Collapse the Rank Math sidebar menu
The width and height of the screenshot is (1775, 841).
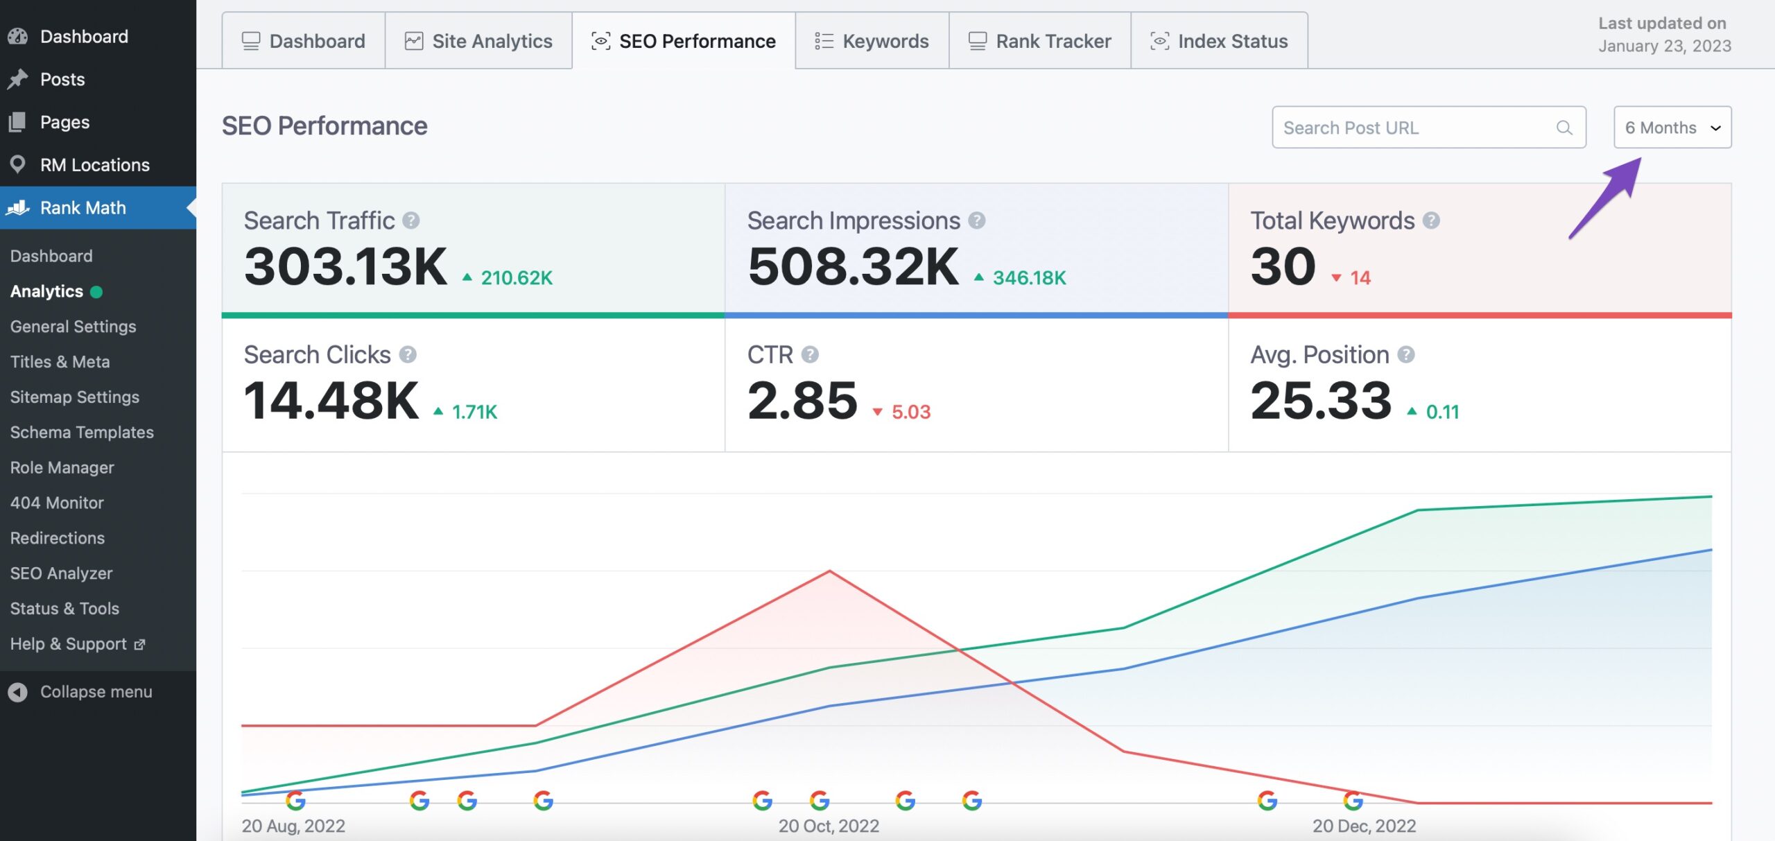(95, 691)
